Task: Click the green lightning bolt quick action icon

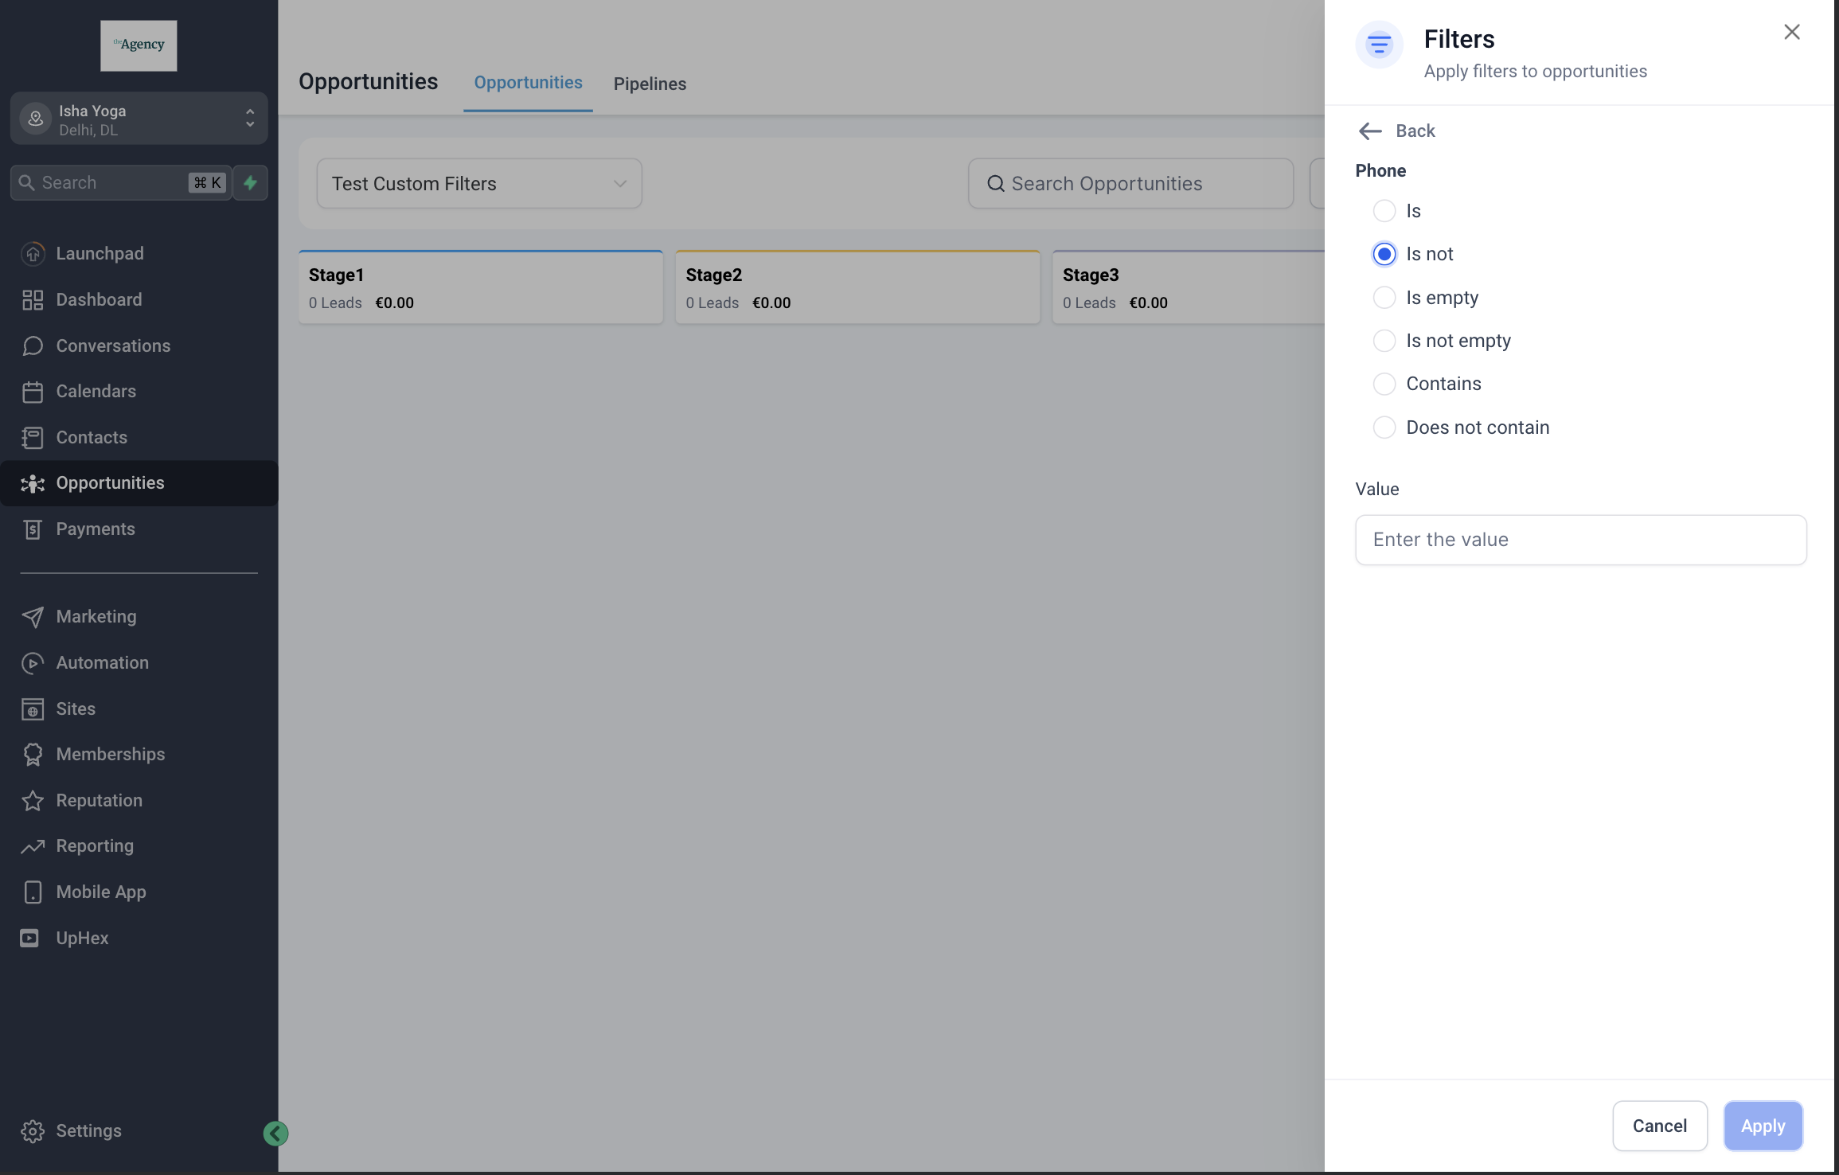Action: pyautogui.click(x=250, y=183)
